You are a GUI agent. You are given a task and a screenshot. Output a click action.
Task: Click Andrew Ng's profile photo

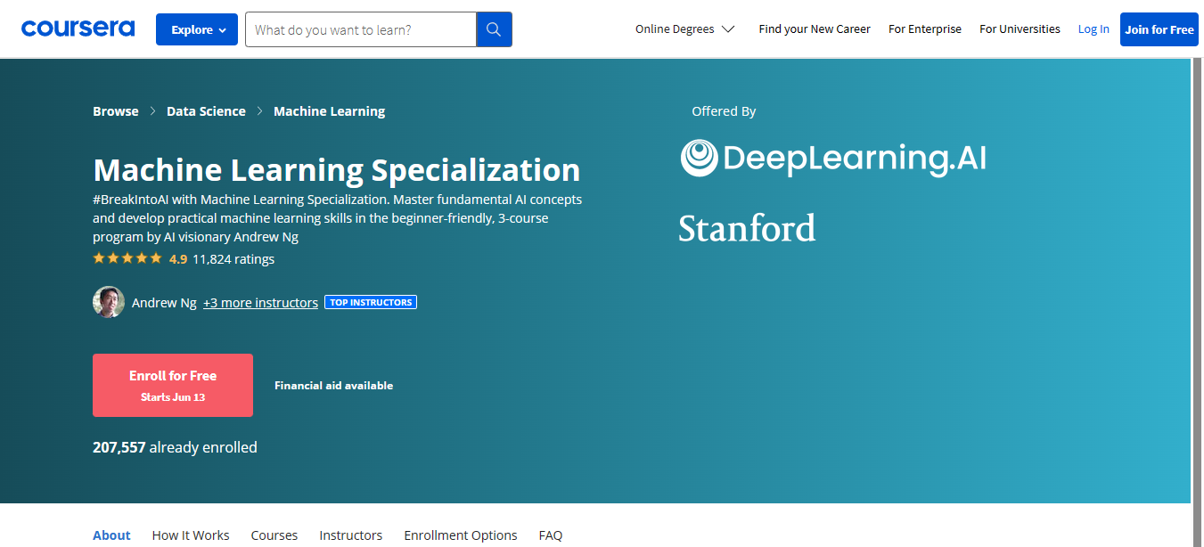(109, 302)
